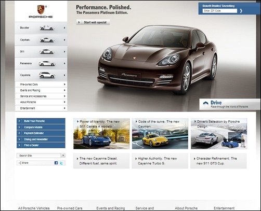Click the Boxster car thumbnail icon
This screenshot has width=261, height=211.
(x=47, y=28)
